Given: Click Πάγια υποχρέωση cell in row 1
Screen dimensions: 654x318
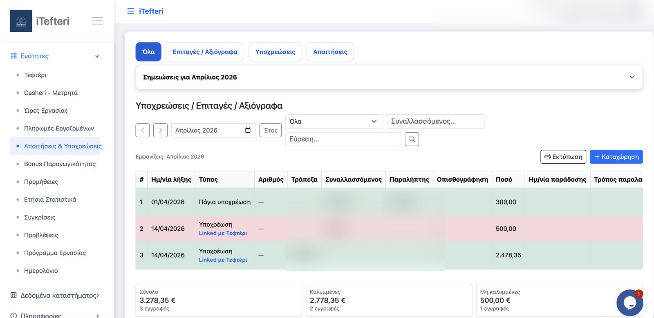Looking at the screenshot, I should pos(225,202).
